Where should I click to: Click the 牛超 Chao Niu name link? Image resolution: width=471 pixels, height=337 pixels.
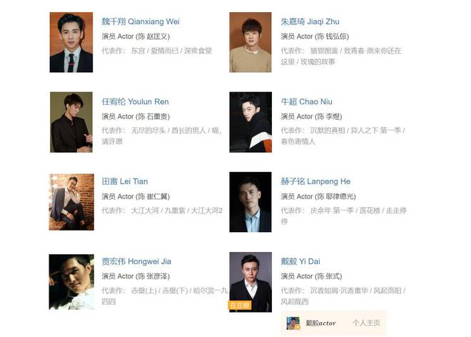coord(306,101)
